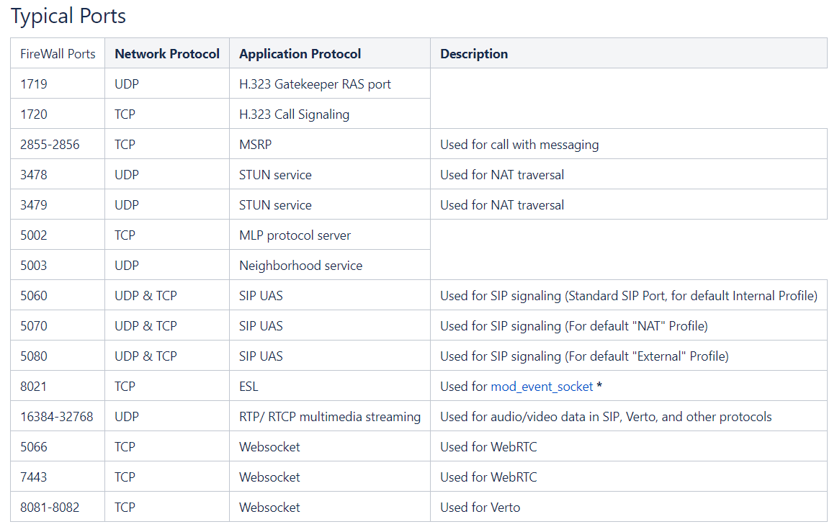Screen dimensions: 837x532
Task: Click MLP protocol server cell
Action: 330,235
